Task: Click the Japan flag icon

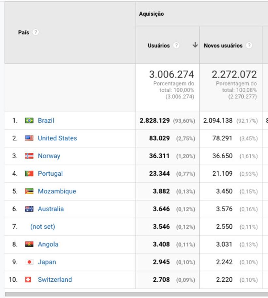Action: pyautogui.click(x=29, y=262)
